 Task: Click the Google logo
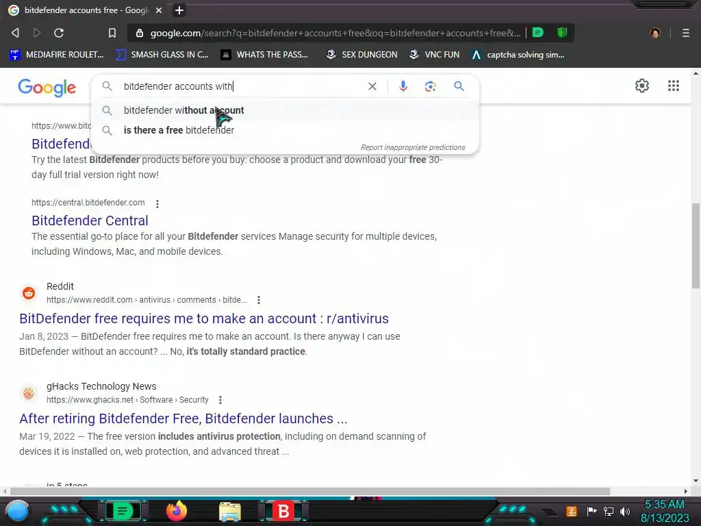click(x=47, y=87)
